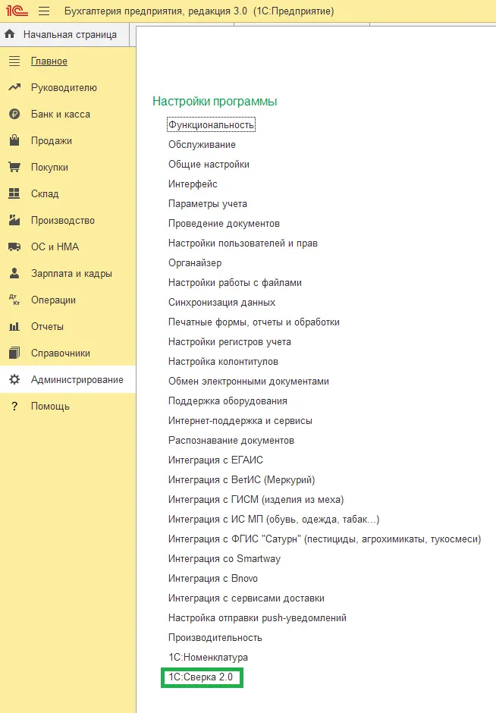Open the Интерфейс settings link

[x=193, y=184]
